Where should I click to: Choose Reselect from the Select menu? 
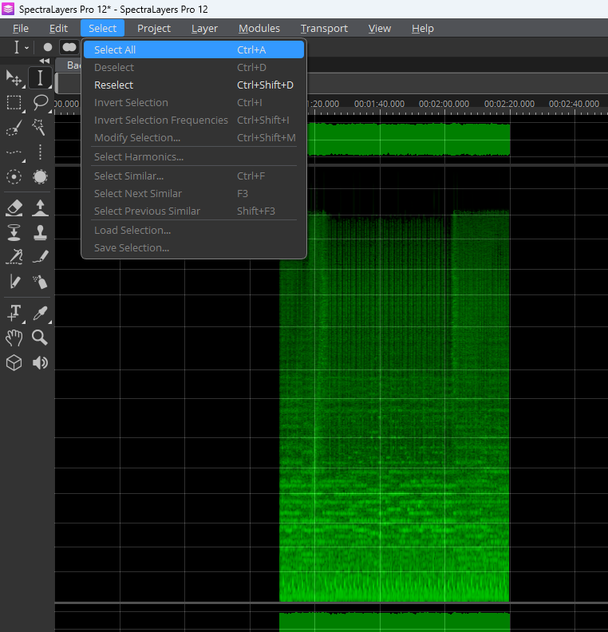pyautogui.click(x=113, y=85)
